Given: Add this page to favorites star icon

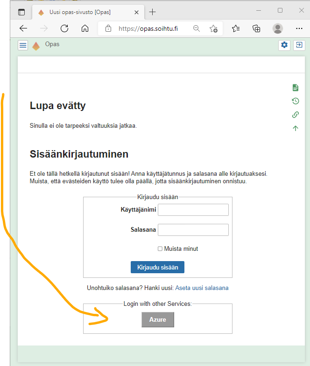Looking at the screenshot, I should point(213,28).
